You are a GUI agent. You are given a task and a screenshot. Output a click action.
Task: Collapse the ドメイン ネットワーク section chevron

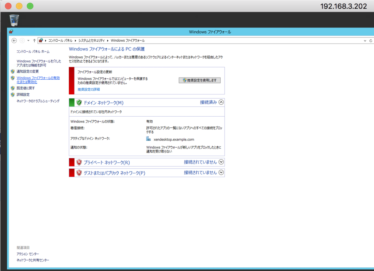pyautogui.click(x=221, y=102)
